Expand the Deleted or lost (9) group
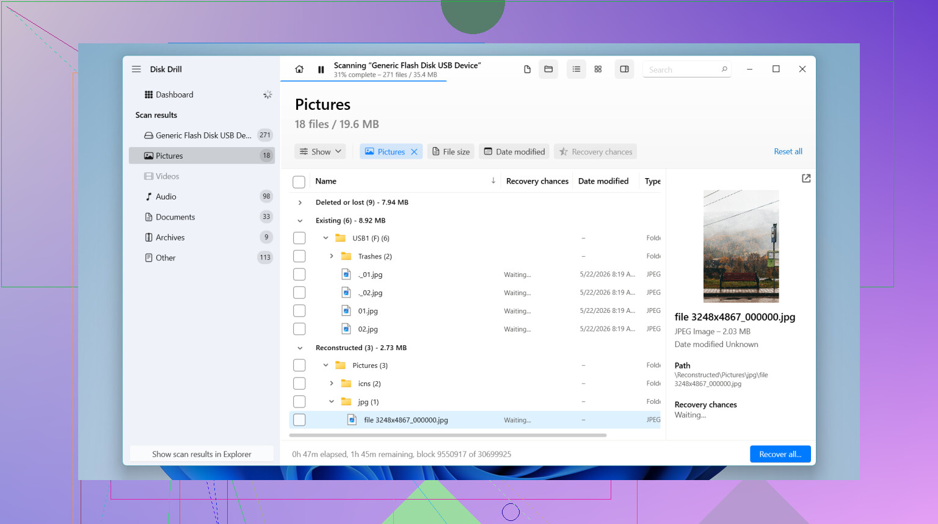938x524 pixels. pos(300,203)
